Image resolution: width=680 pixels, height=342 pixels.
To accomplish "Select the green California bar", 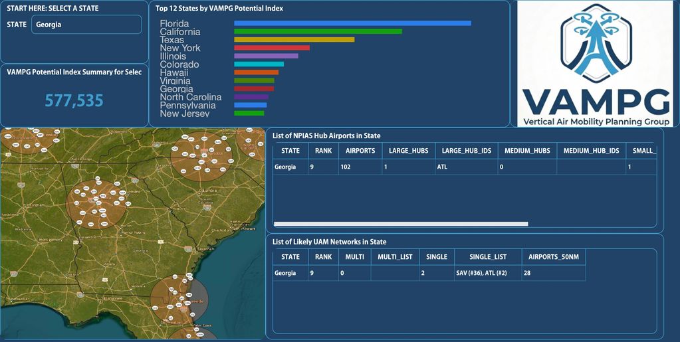I will click(x=318, y=32).
